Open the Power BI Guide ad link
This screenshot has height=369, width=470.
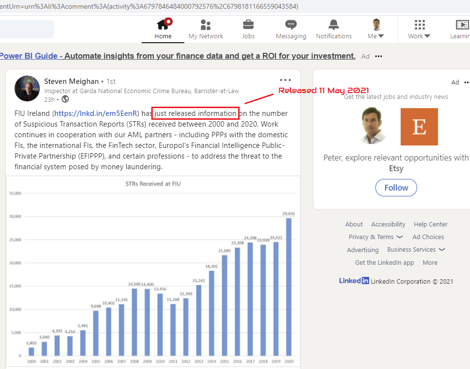[x=178, y=56]
